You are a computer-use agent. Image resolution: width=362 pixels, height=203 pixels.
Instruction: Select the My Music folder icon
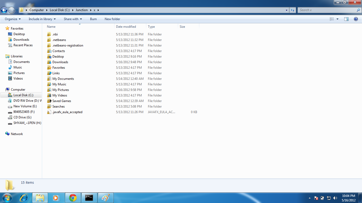[x=49, y=84]
